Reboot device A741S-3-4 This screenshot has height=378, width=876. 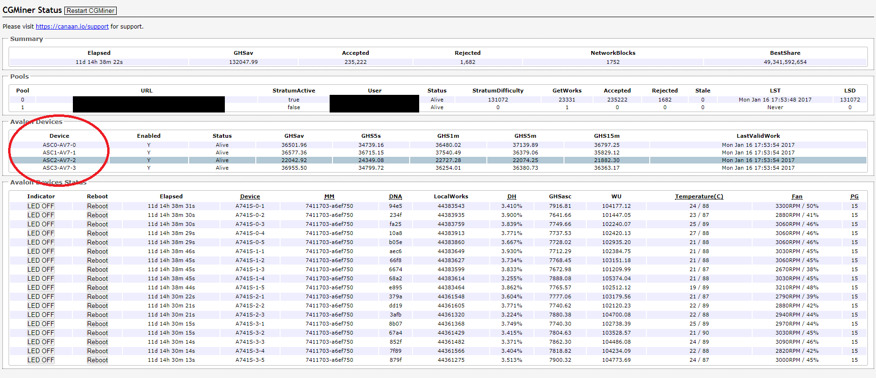click(x=97, y=351)
